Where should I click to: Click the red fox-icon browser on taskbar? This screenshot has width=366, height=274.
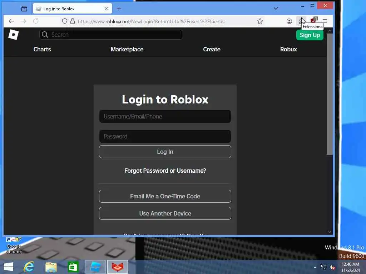pos(118,267)
